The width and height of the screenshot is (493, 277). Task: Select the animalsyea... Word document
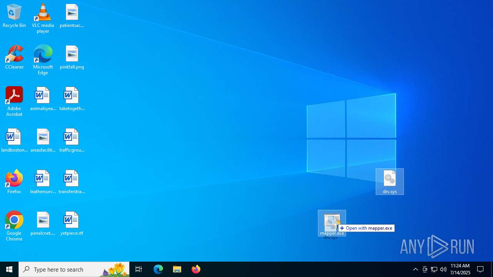pyautogui.click(x=43, y=99)
